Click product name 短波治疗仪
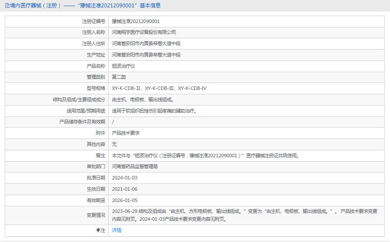 point(124,66)
